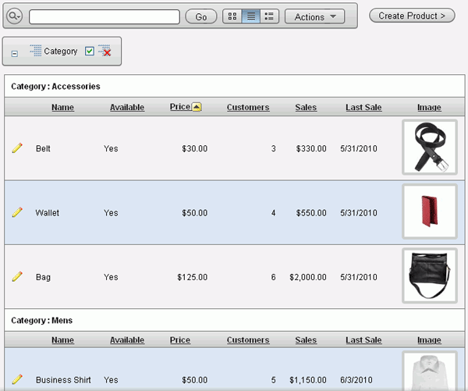
Task: Uncheck the Category control break checkbox
Action: (x=90, y=51)
